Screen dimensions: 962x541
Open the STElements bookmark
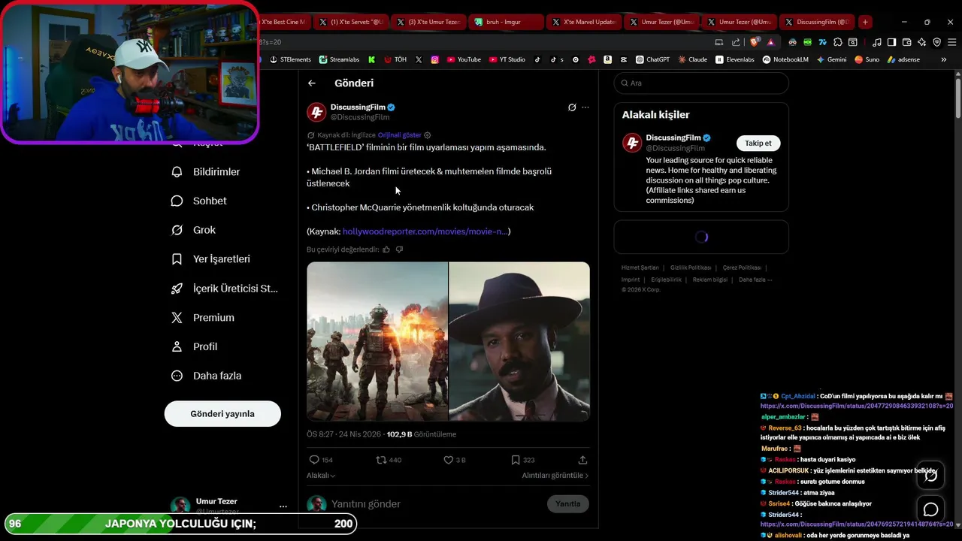point(290,59)
